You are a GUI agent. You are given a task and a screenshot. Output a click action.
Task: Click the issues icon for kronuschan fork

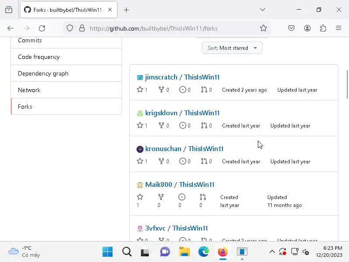(x=182, y=161)
